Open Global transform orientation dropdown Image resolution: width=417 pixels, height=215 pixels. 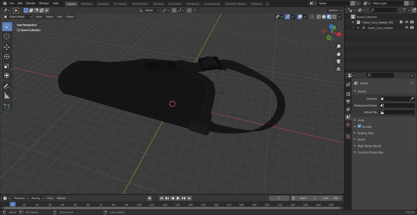(150, 10)
